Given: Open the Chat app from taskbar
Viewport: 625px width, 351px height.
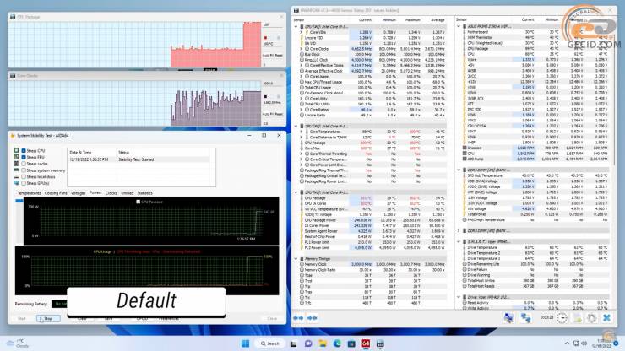Looking at the screenshot, I should pyautogui.click(x=308, y=343).
